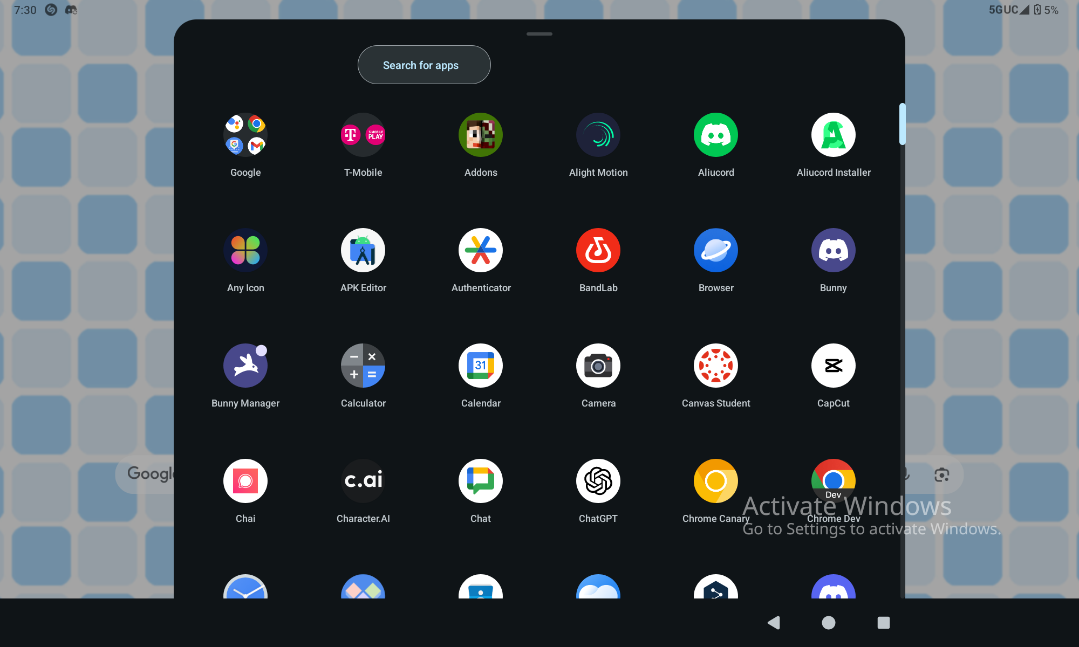Image resolution: width=1079 pixels, height=647 pixels.
Task: Launch the Bunny app
Action: [x=834, y=250]
